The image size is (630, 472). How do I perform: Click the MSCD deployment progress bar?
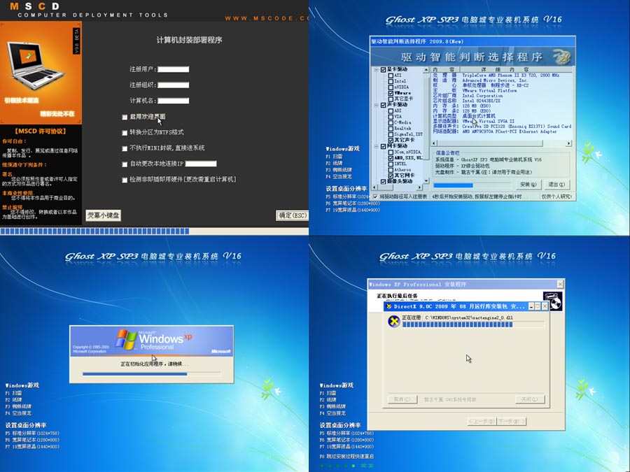point(154,231)
